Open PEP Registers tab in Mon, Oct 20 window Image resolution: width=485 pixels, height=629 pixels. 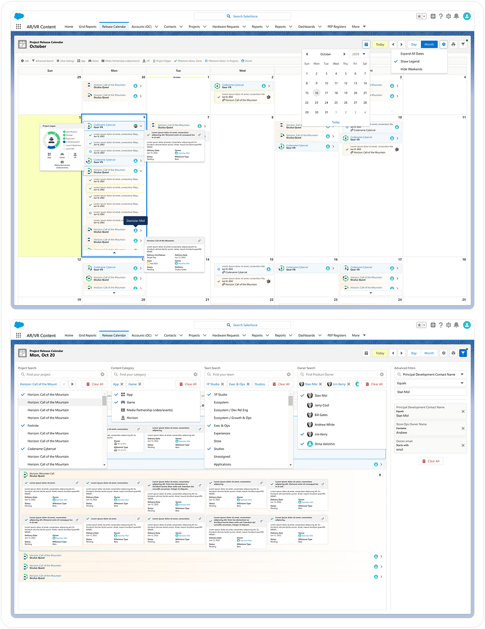point(337,336)
